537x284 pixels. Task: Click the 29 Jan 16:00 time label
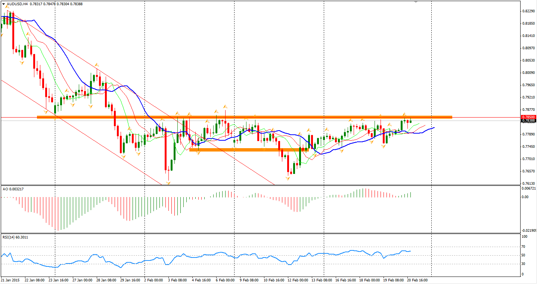(x=130, y=280)
